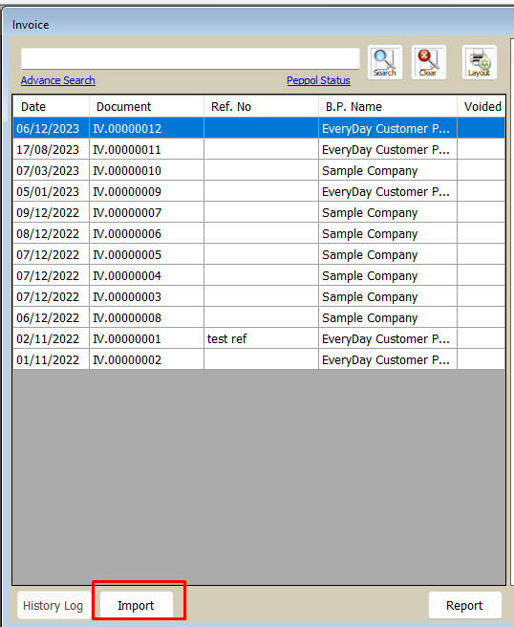Click the Import button
Image resolution: width=514 pixels, height=627 pixels.
click(x=137, y=605)
